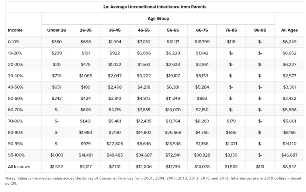Screen dimensions: 306x192
Task: Click the 'Income' column header
Action: [15, 30]
